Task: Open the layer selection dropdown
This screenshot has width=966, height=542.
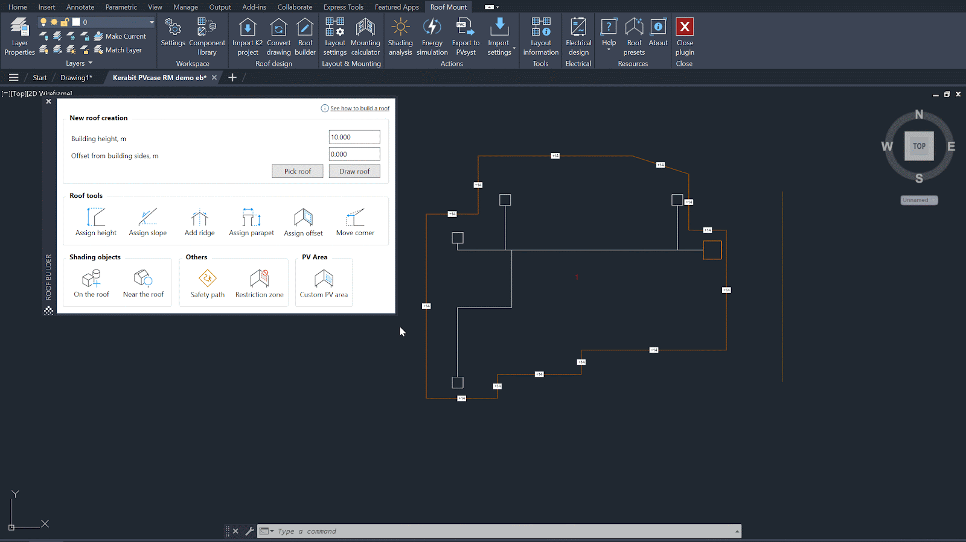Action: 152,22
